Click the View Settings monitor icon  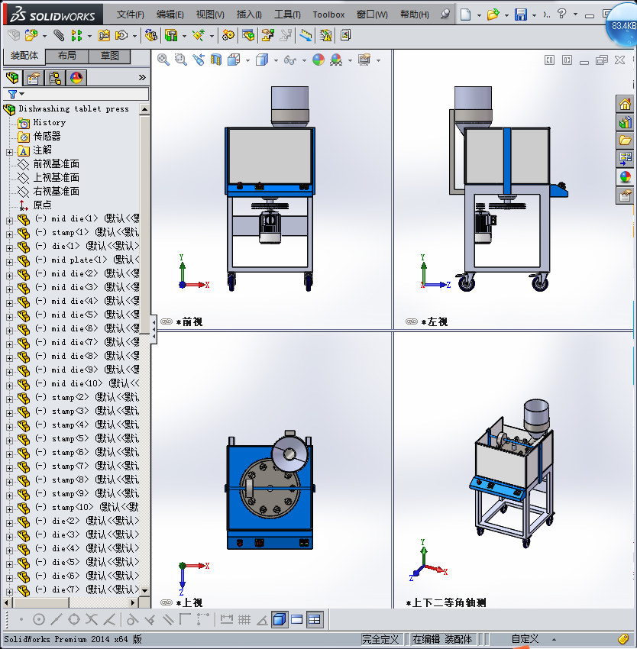coord(364,60)
